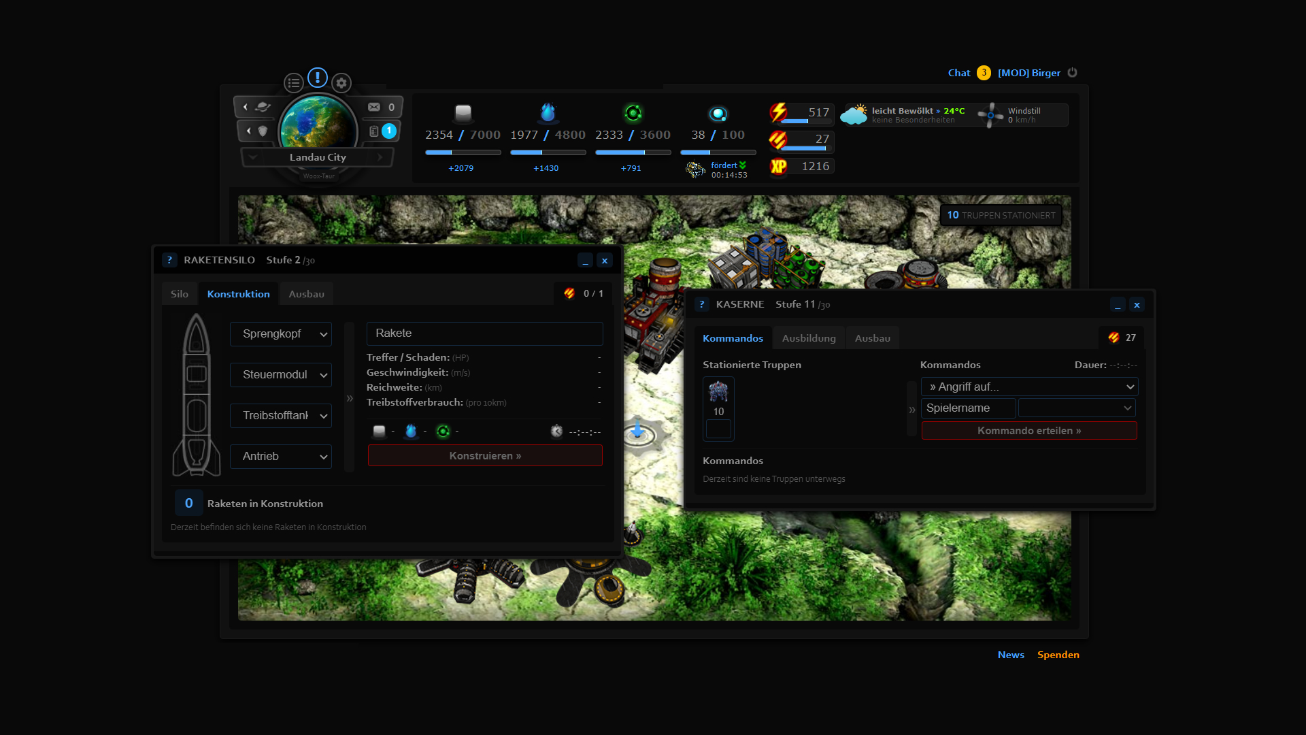Image resolution: width=1306 pixels, height=735 pixels.
Task: Click the shield alliance icon
Action: tap(263, 131)
